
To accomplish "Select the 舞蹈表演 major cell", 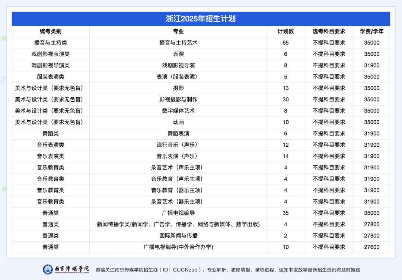I will point(178,133).
